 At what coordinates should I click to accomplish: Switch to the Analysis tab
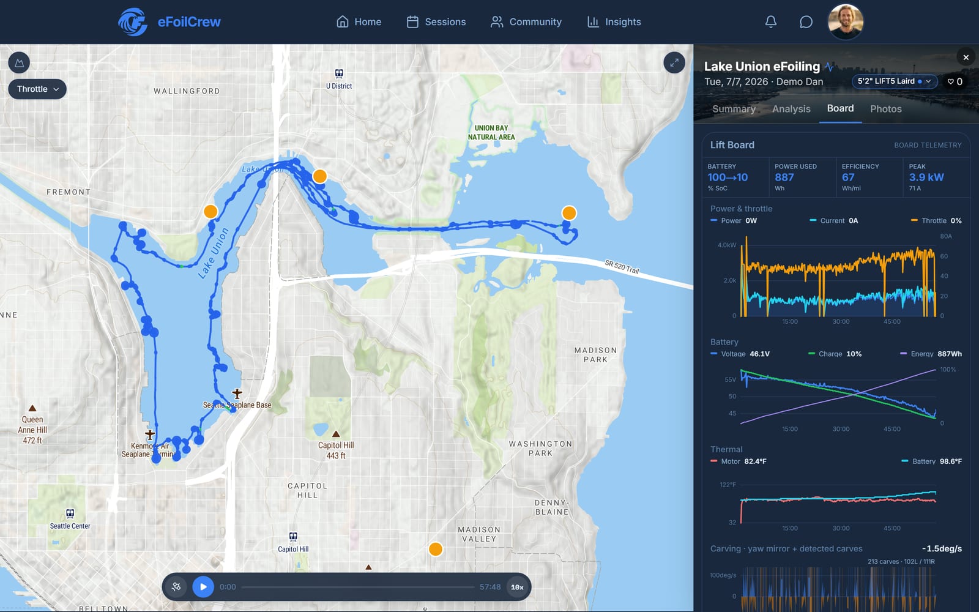[791, 109]
